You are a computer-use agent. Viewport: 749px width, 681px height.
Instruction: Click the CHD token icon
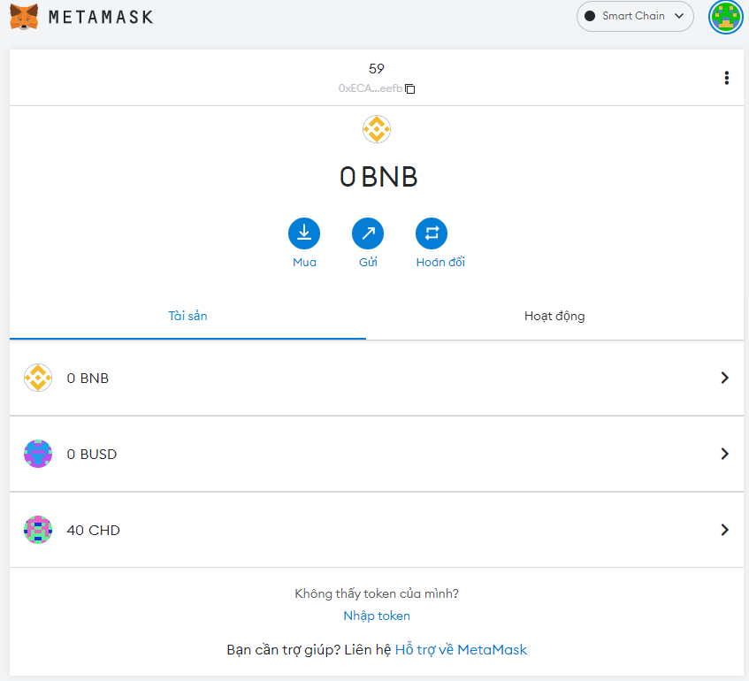38,530
